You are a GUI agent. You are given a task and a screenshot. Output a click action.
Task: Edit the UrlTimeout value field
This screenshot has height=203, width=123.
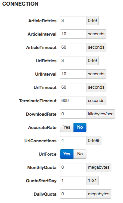73,87
